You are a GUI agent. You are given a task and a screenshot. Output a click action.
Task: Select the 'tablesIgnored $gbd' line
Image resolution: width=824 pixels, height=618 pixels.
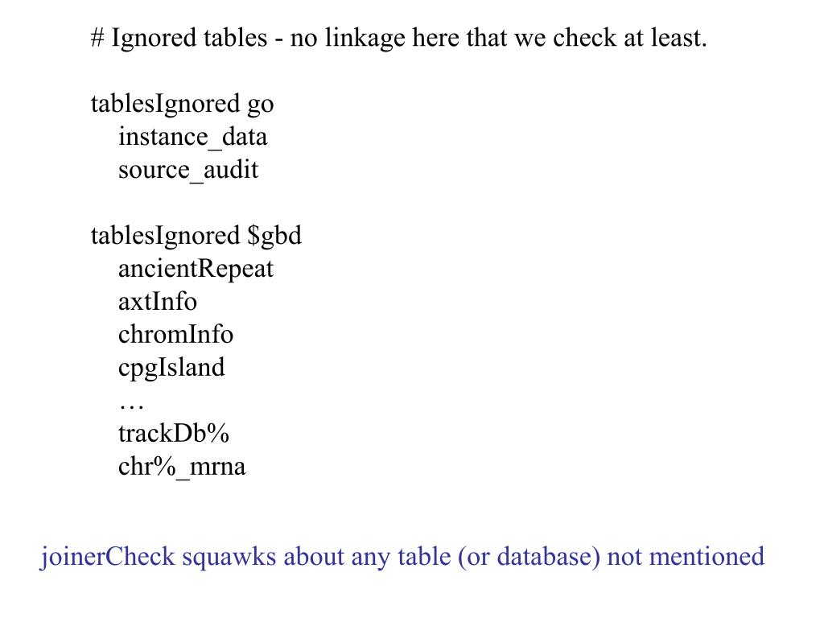[x=196, y=236]
